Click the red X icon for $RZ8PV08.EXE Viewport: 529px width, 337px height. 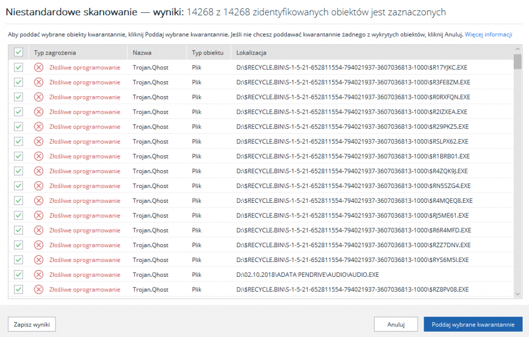(38, 289)
